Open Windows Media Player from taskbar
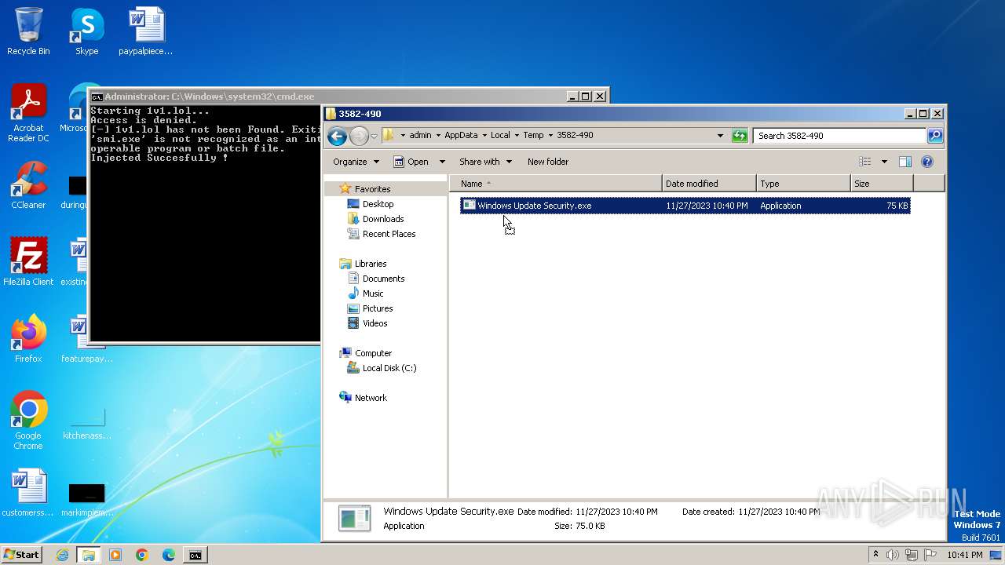Screen dimensions: 1005x565 pyautogui.click(x=115, y=555)
